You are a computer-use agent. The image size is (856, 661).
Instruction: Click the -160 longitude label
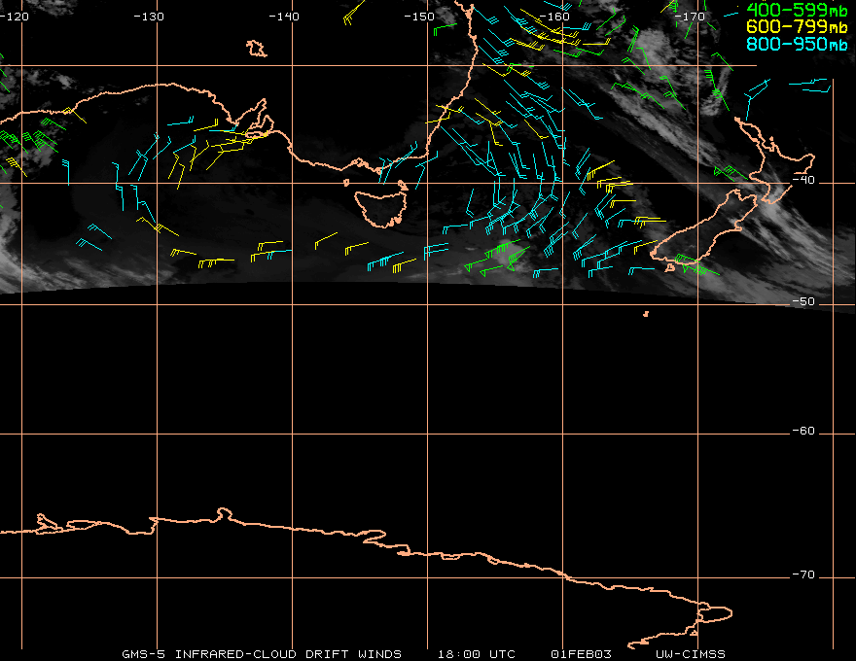(554, 17)
